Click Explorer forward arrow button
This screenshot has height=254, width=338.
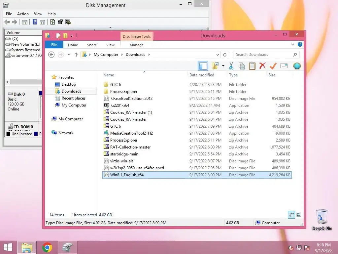[x=61, y=55]
